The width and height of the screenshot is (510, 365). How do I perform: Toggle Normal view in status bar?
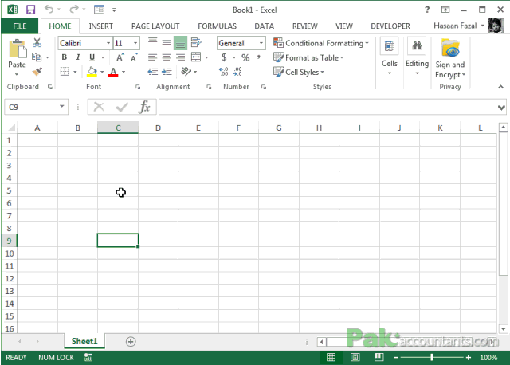pos(331,358)
